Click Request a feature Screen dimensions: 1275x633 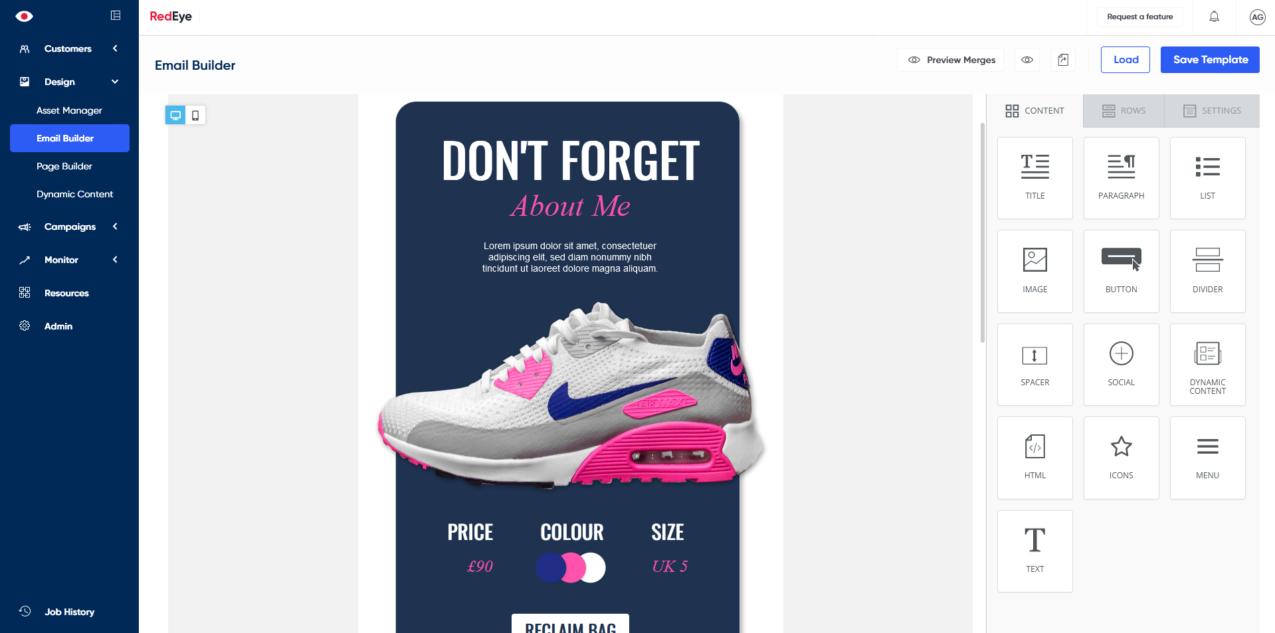(x=1140, y=17)
